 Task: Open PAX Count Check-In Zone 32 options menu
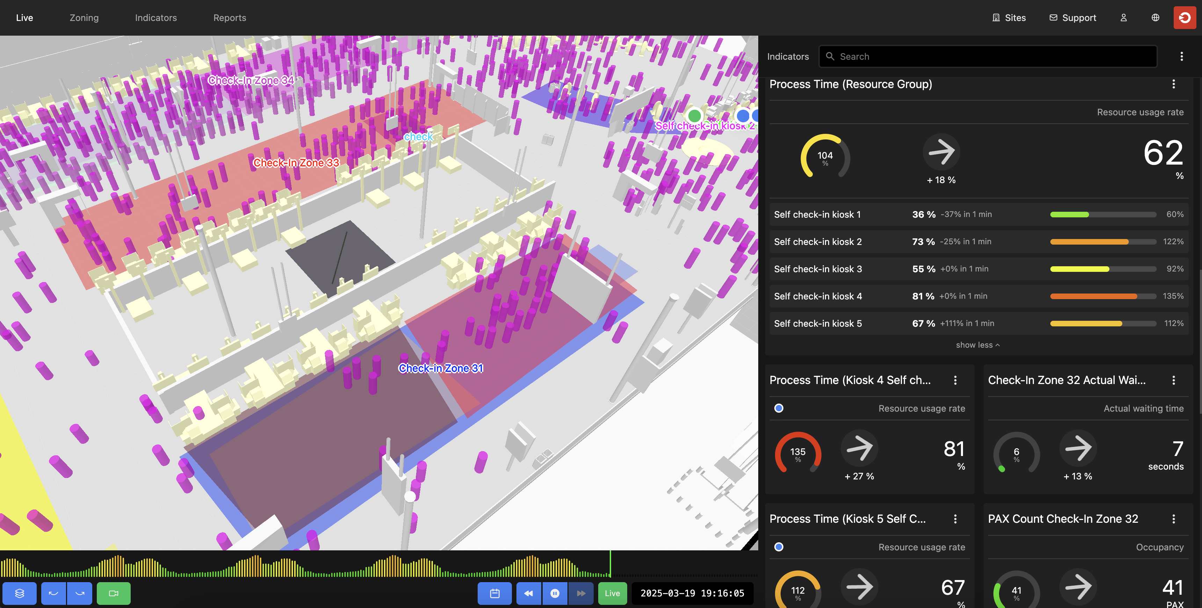click(x=1174, y=519)
